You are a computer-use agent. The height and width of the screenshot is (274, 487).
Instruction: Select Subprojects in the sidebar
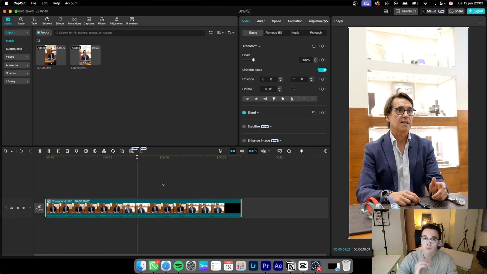[14, 49]
